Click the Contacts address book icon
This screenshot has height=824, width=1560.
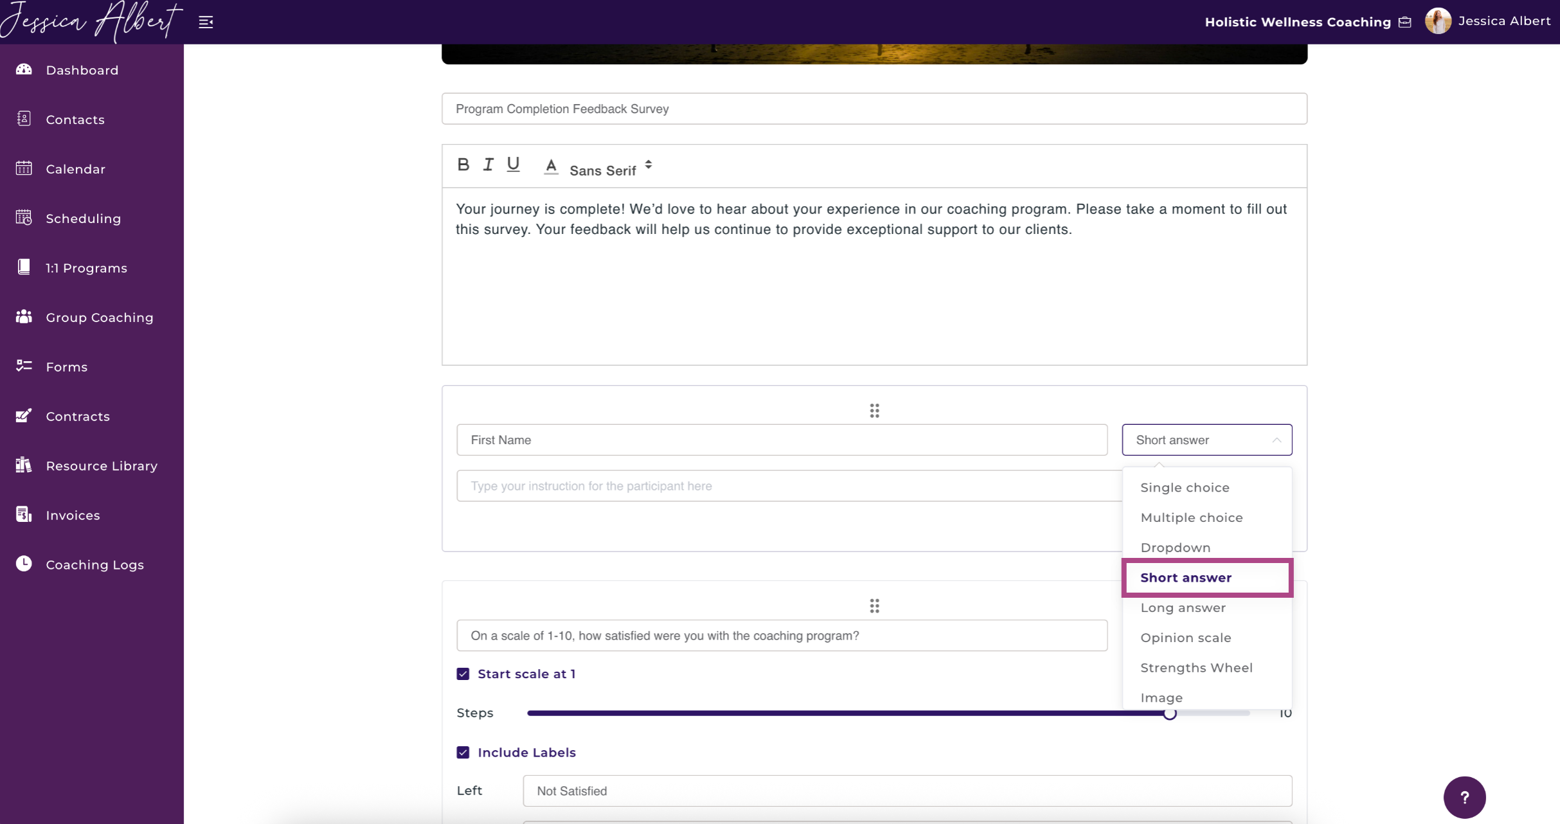[x=24, y=119]
